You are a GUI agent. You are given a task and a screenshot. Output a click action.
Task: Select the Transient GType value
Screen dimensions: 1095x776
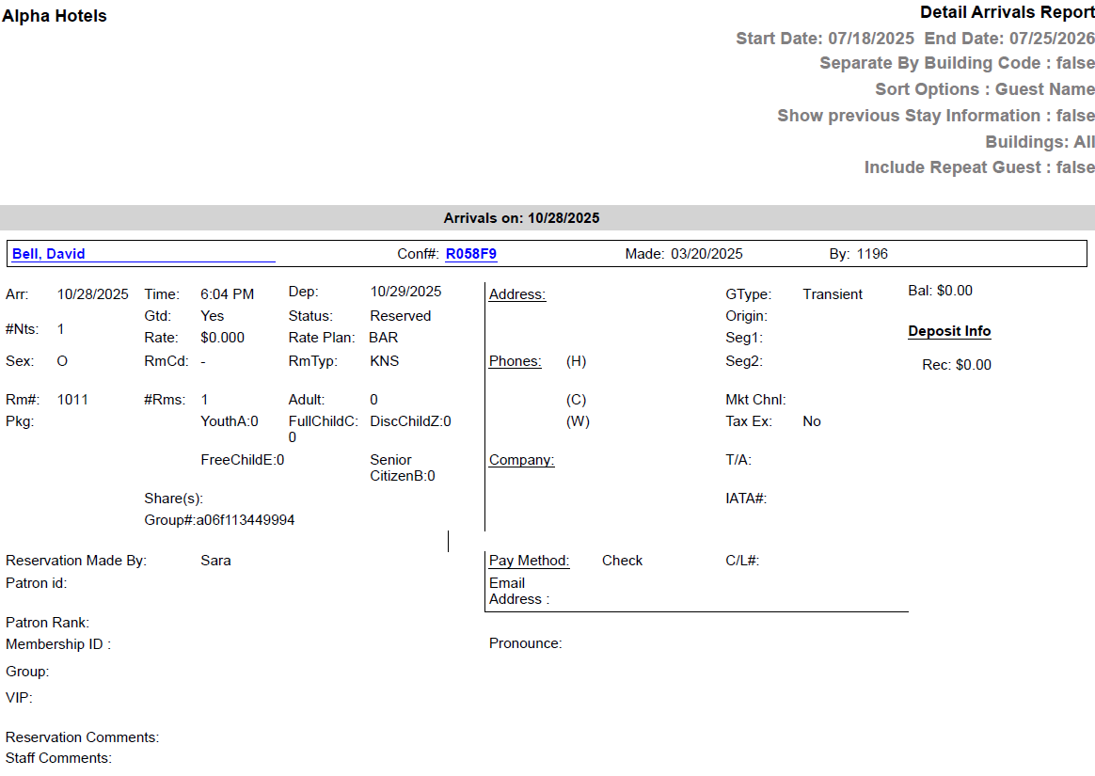point(832,293)
